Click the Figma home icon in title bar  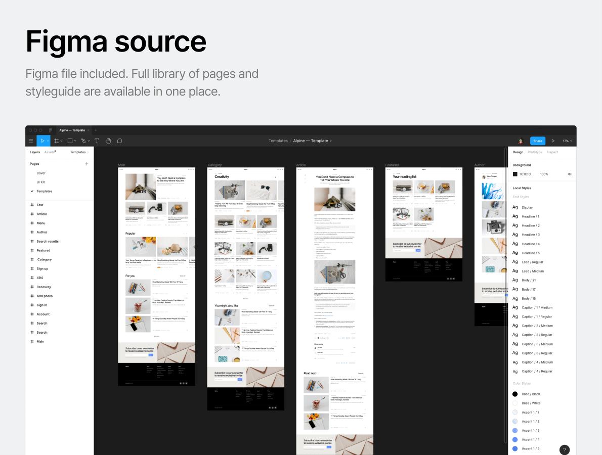50,130
